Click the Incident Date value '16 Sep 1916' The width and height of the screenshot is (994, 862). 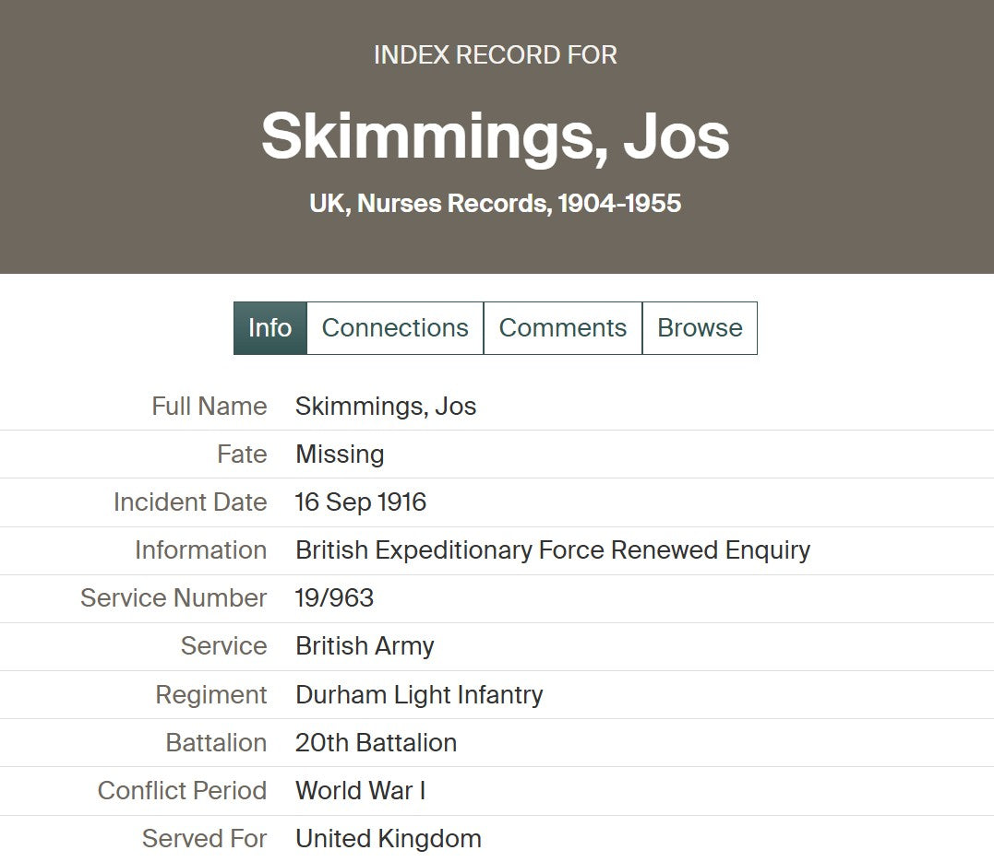[x=361, y=502]
